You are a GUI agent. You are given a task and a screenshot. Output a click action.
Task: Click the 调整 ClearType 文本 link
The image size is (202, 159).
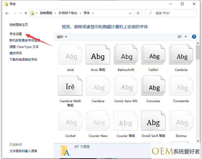point(24,47)
